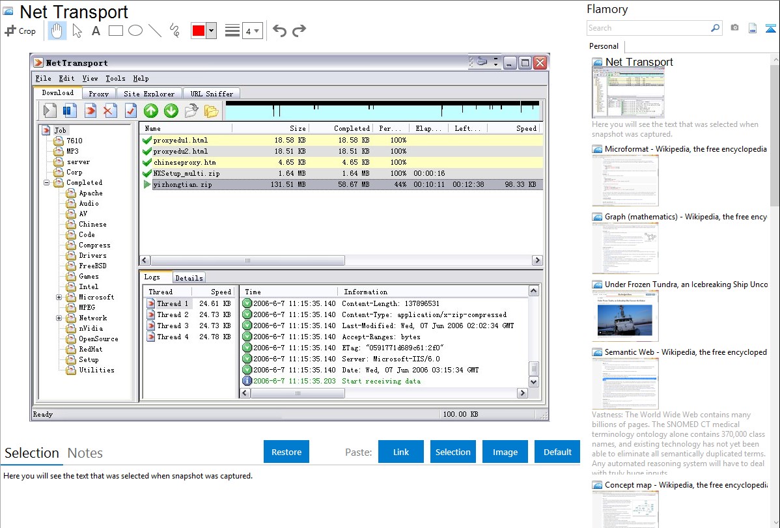
Task: Open the Personal tab in Flamory panel
Action: click(604, 46)
